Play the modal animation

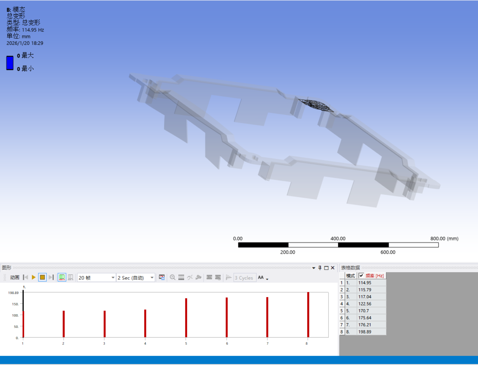(34, 277)
